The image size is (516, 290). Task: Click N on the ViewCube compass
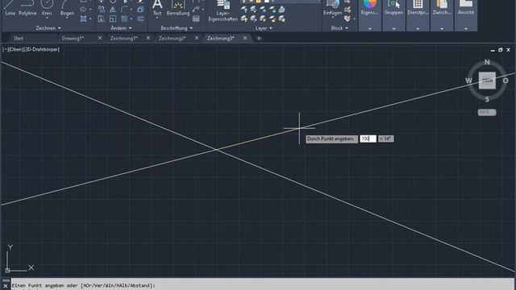[487, 62]
